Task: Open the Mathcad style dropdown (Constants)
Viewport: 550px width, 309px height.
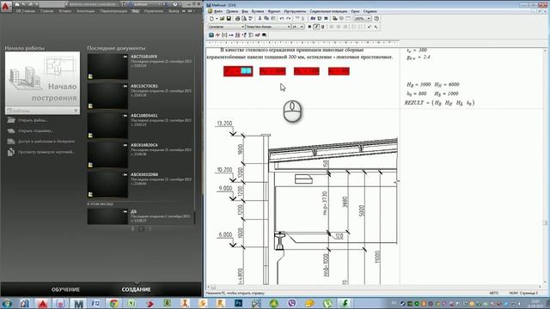Action: 242,27
